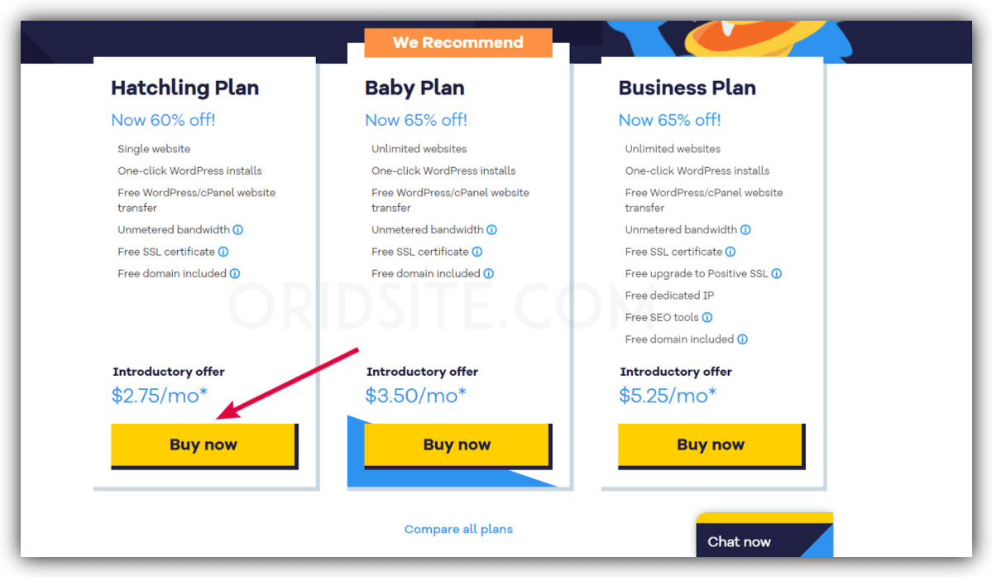
Task: Click the We Recommend banner
Action: [x=458, y=42]
